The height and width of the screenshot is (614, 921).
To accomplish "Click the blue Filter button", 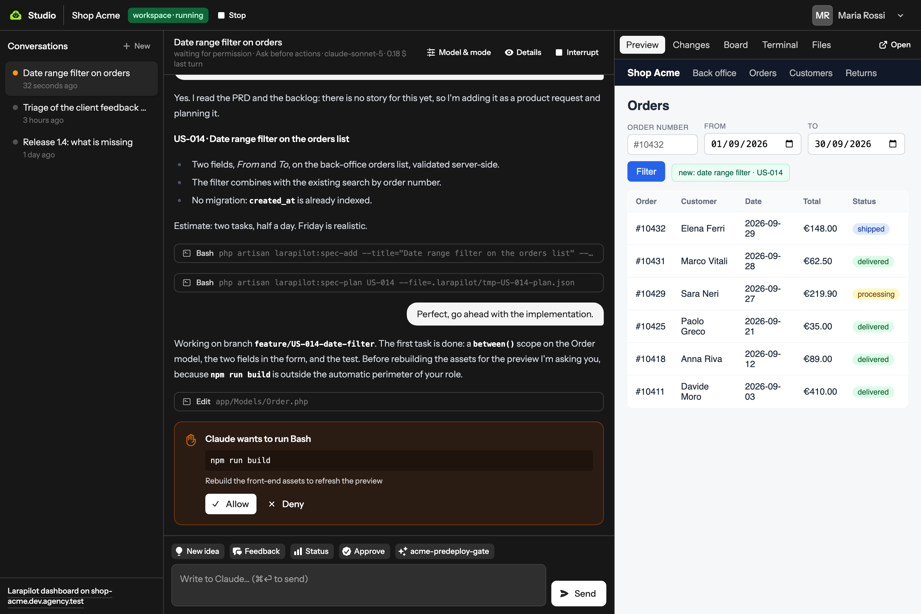I will [x=646, y=171].
